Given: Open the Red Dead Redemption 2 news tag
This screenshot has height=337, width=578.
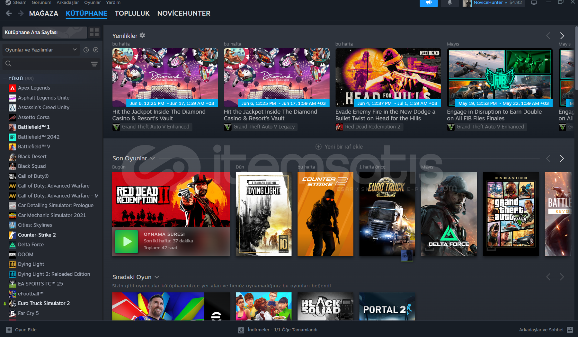Looking at the screenshot, I should click(369, 127).
